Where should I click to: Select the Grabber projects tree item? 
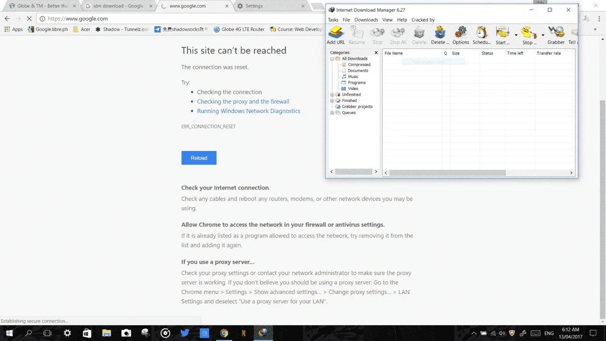click(357, 107)
